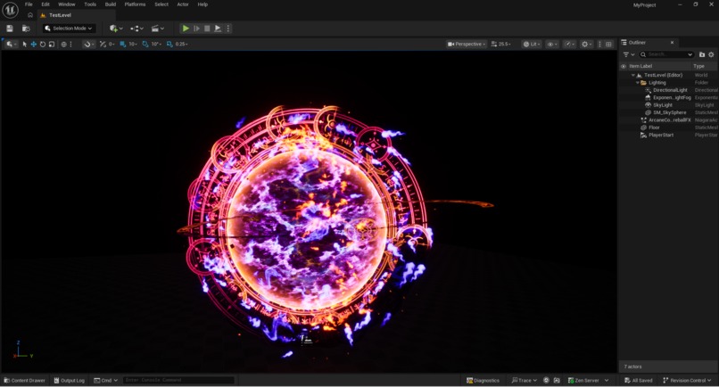Screen dimensions: 719x387
Task: Open the Selection Mode dropdown
Action: coord(69,29)
